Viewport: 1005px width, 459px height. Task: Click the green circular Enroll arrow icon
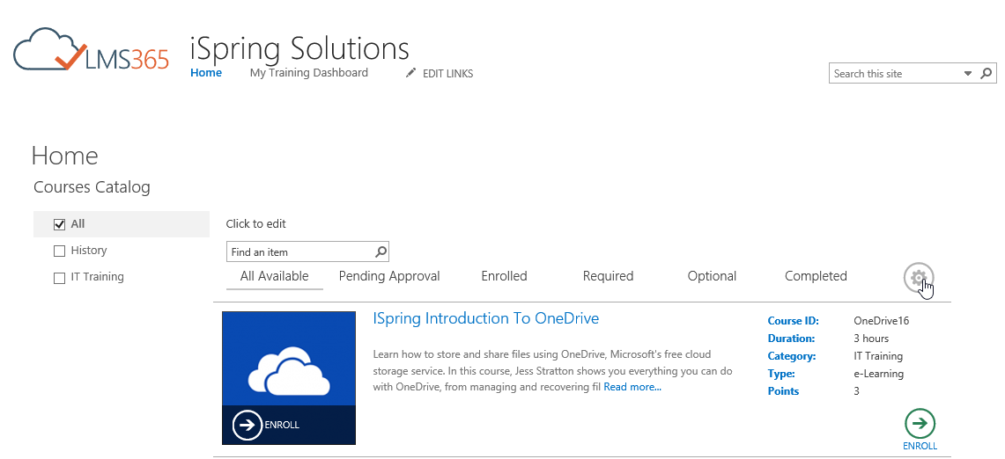tap(920, 423)
